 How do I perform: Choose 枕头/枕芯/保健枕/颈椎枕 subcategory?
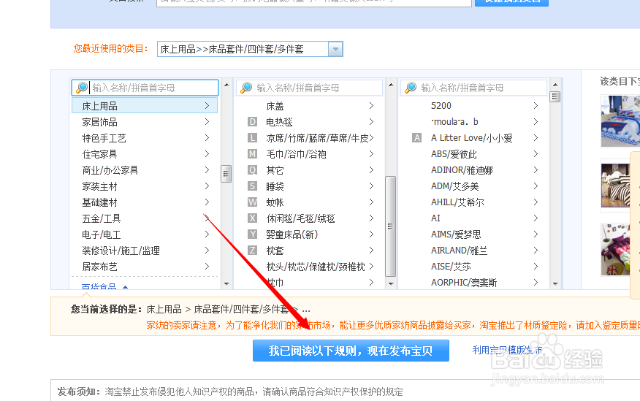click(316, 267)
